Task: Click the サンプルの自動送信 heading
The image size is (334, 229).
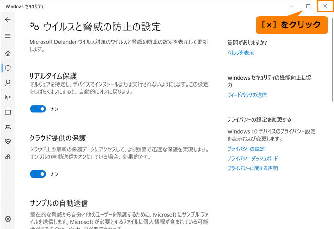Action: click(x=59, y=203)
